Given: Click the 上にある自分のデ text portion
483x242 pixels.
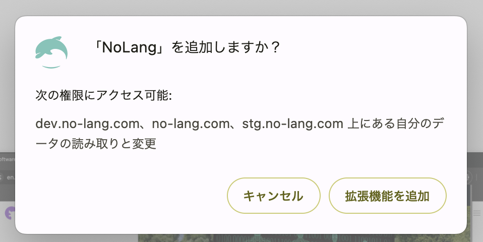Looking at the screenshot, I should (395, 124).
